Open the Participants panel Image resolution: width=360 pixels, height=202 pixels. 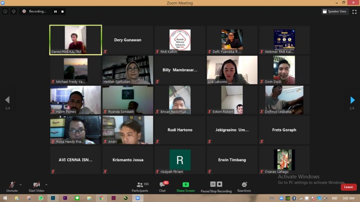(x=140, y=187)
